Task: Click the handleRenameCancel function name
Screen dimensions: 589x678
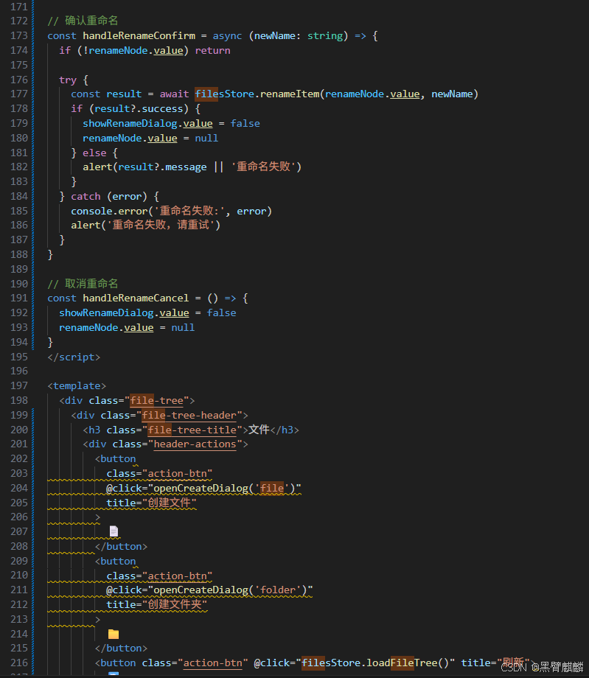Action: point(136,298)
